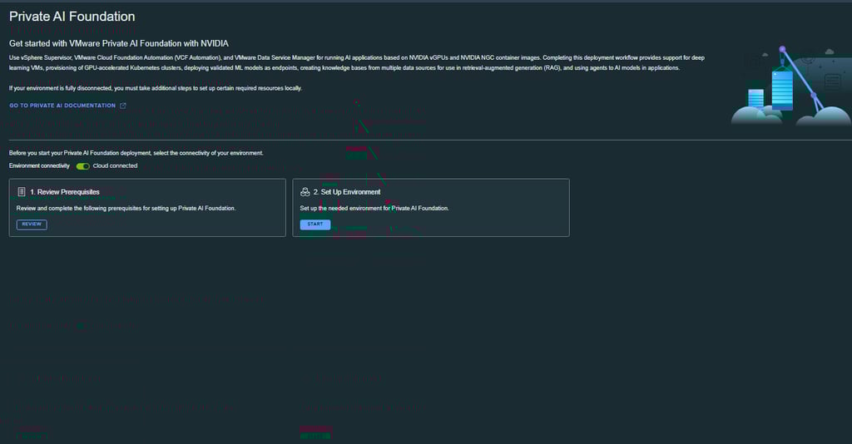Click the server illustration graphic
Viewport: 852px width, 444px height.
[791, 86]
